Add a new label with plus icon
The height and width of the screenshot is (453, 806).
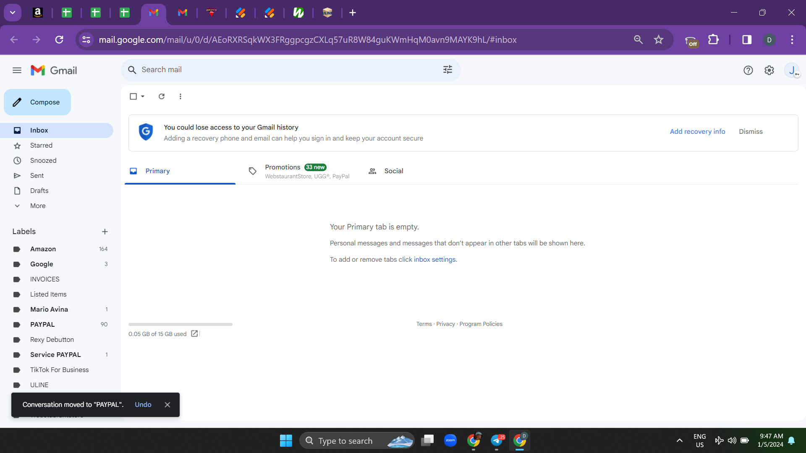[105, 232]
